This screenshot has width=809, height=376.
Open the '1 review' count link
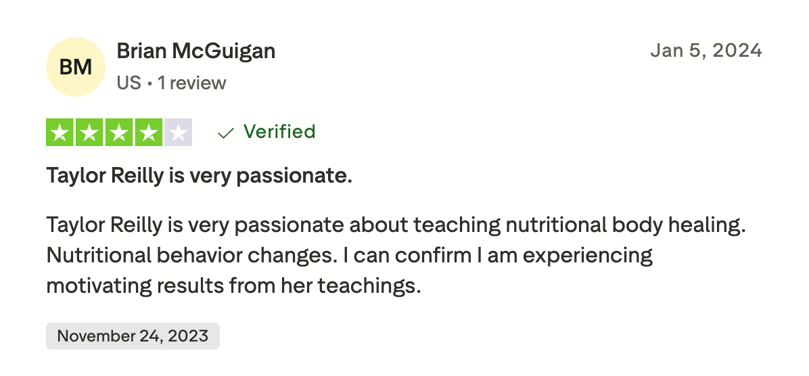[x=192, y=83]
